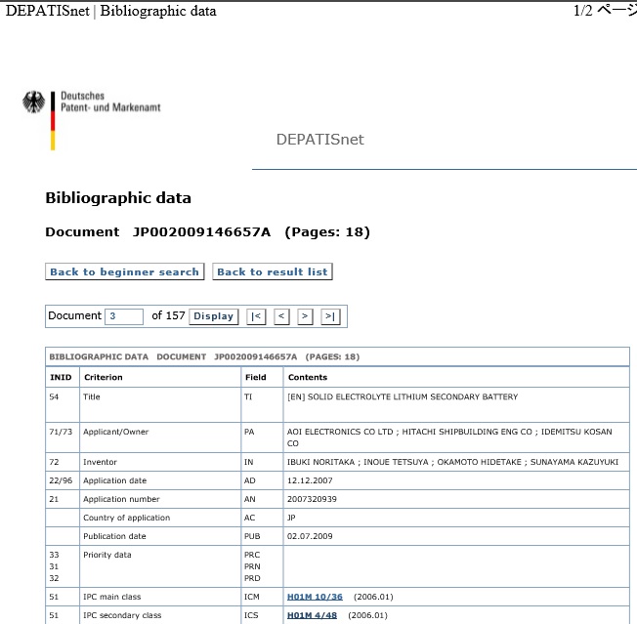Click the application date 12.12.2007
637x624 pixels.
[310, 480]
